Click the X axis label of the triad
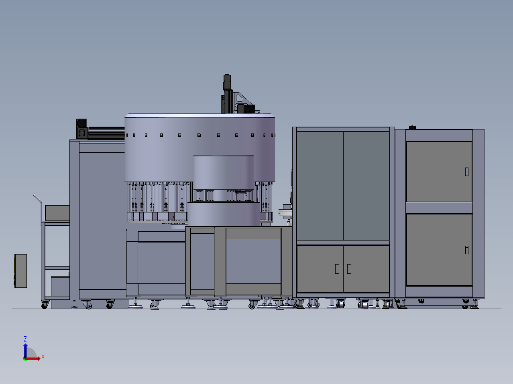This screenshot has height=384, width=513. (x=43, y=356)
